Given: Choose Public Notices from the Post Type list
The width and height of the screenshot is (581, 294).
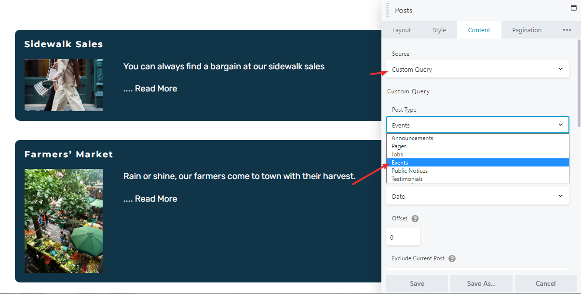Looking at the screenshot, I should point(478,171).
